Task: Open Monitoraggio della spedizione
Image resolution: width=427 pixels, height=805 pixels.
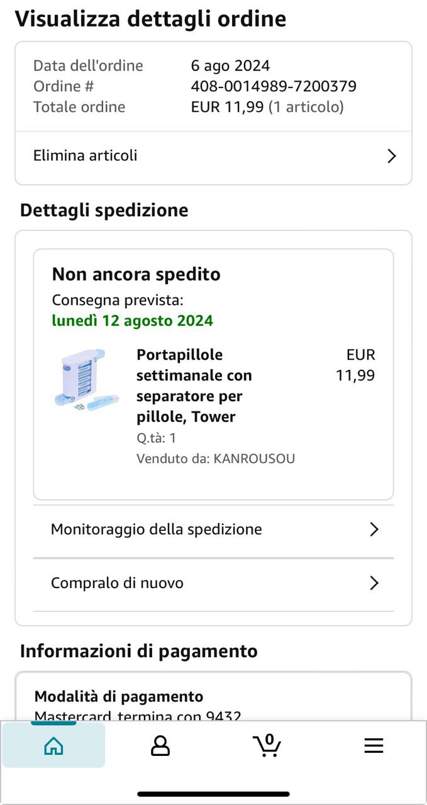Action: 157,530
